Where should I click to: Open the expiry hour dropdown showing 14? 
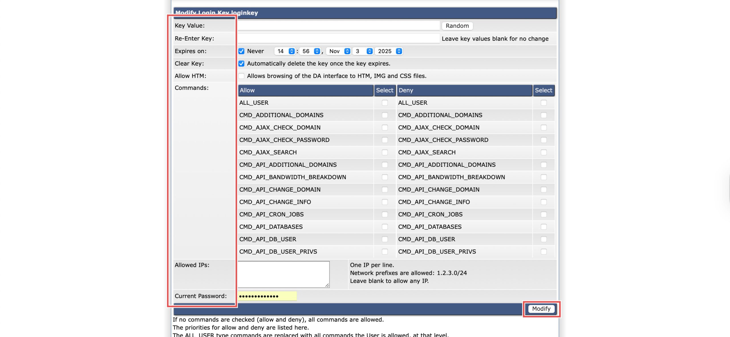(284, 51)
